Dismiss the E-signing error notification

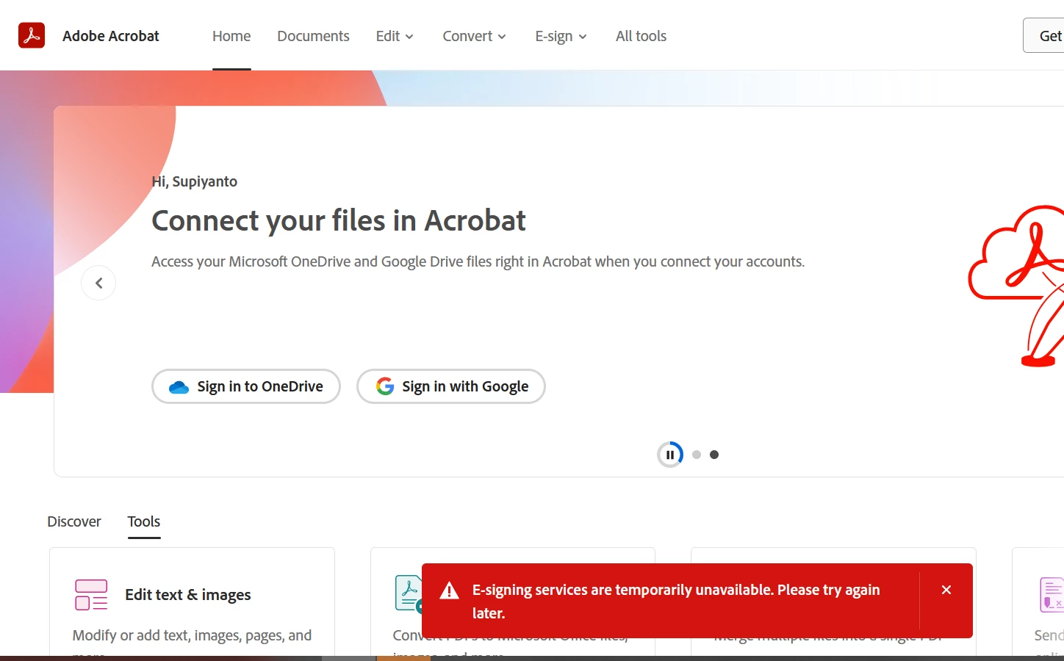[x=946, y=590]
